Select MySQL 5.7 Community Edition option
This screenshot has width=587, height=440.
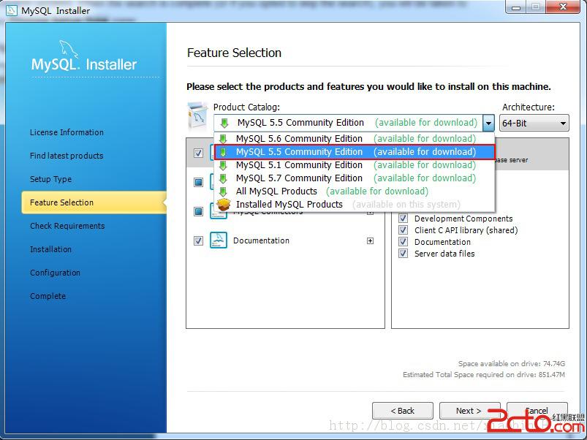[x=354, y=178]
